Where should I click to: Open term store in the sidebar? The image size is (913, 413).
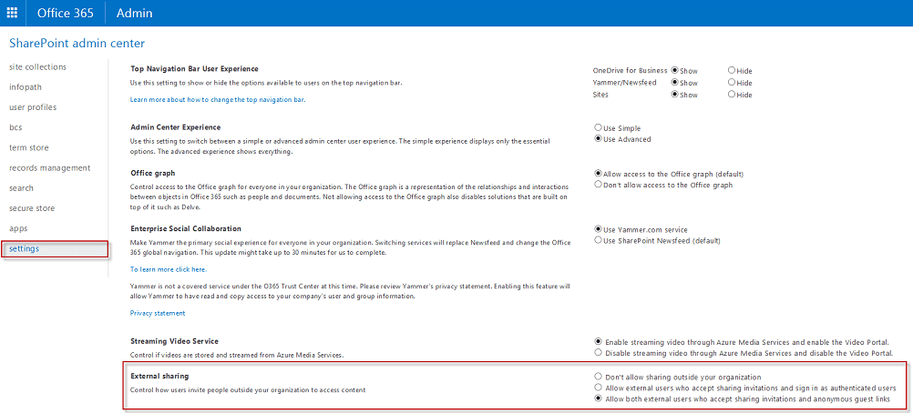coord(29,147)
